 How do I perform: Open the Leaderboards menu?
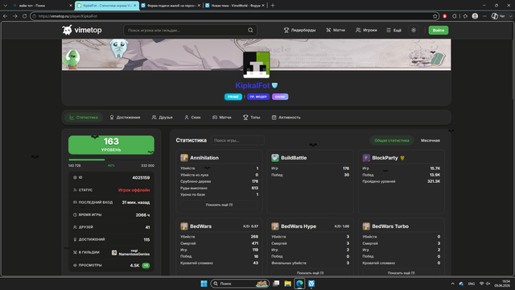299,30
